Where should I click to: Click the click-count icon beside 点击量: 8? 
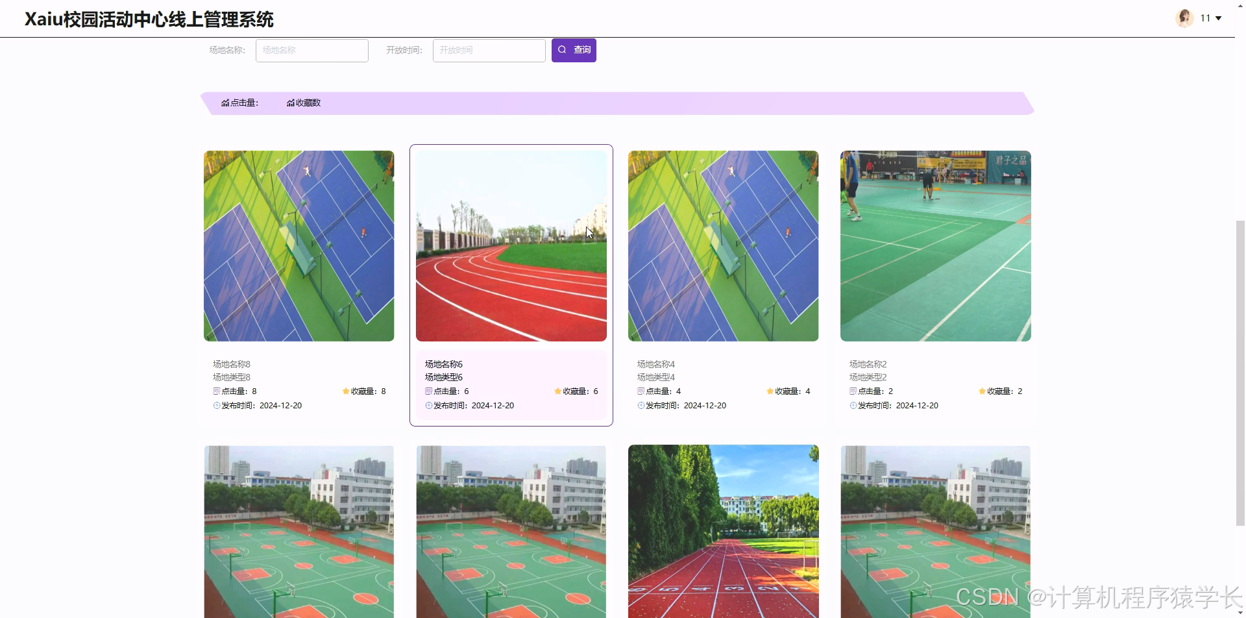tap(217, 391)
